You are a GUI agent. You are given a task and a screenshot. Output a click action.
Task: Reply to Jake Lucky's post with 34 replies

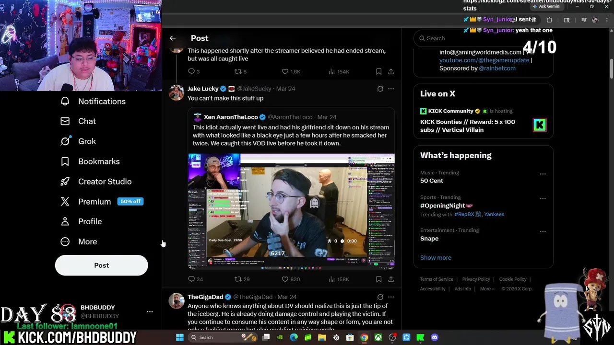click(195, 279)
